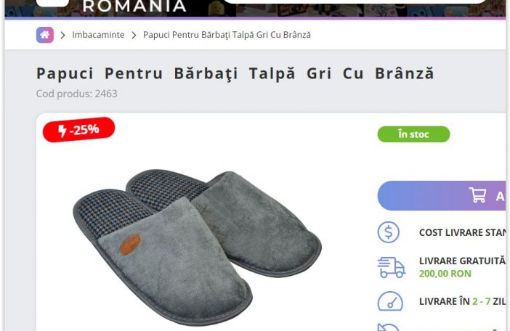510x331 pixels.
Task: Click the shopping cart icon on the button
Action: [477, 195]
